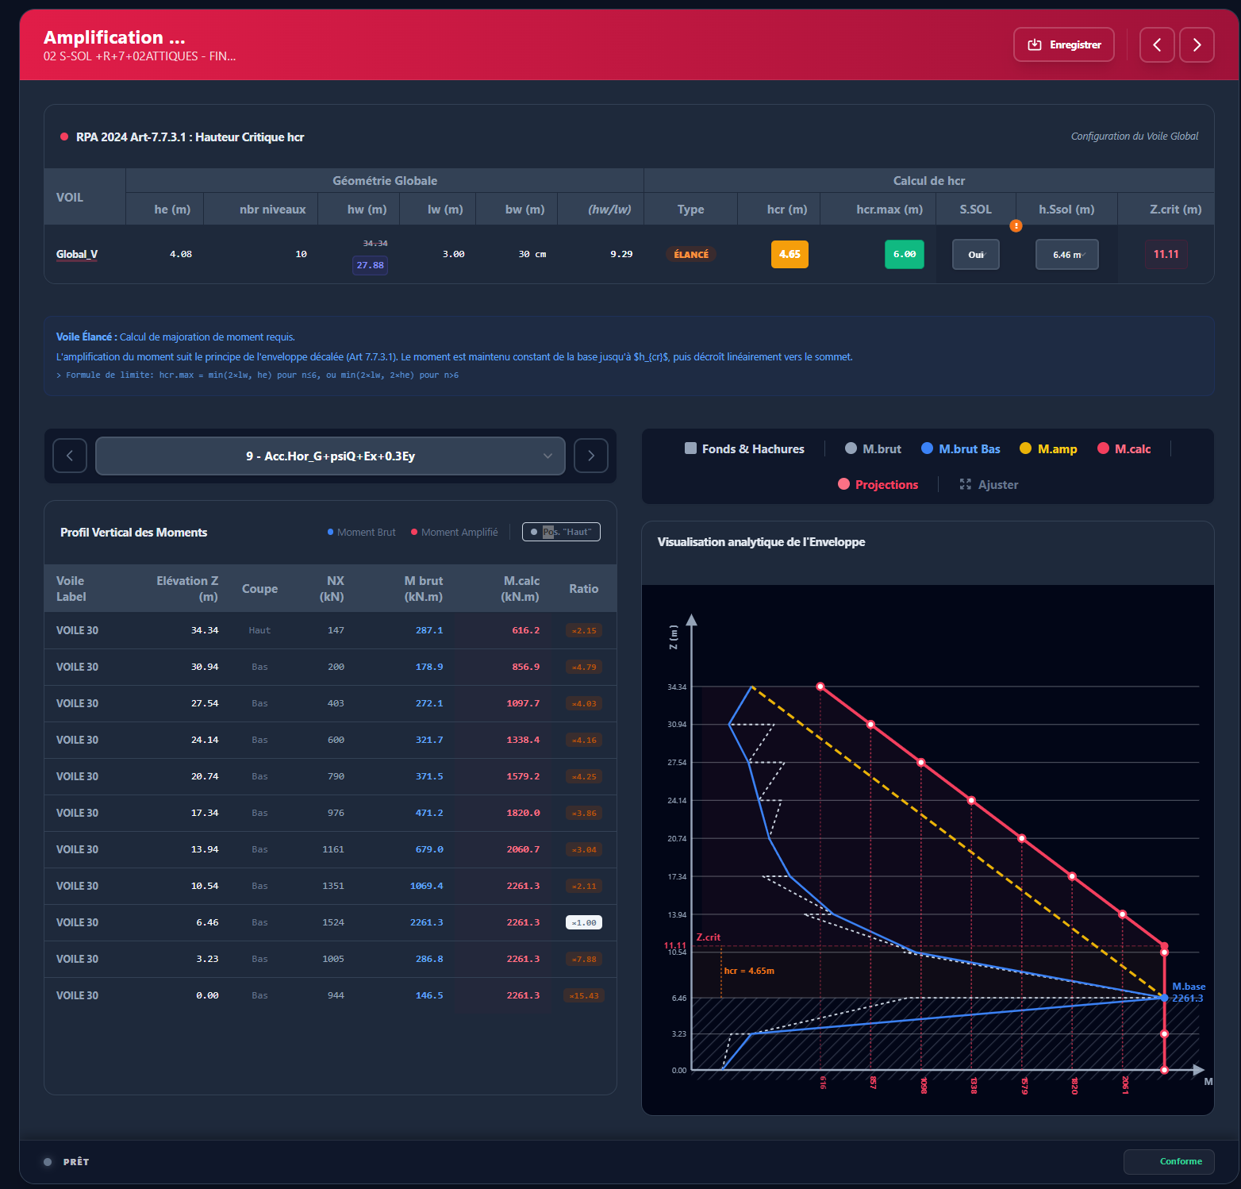Viewport: 1241px width, 1189px height.
Task: Select the previous load combination with left chevron
Action: (70, 455)
